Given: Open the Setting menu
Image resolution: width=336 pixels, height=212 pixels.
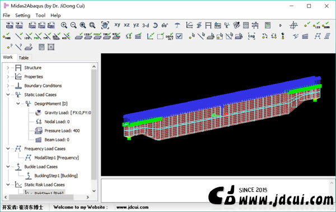Looking at the screenshot, I should [x=22, y=16].
